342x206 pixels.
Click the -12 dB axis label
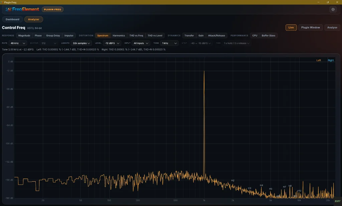[x=10, y=71]
